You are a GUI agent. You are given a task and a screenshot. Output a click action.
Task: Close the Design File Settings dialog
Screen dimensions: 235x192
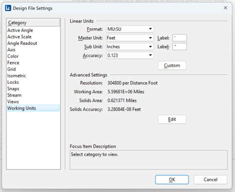click(225, 8)
